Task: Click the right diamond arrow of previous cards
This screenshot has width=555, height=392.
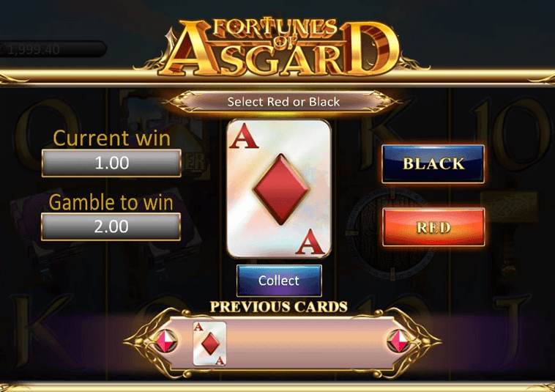Action: pyautogui.click(x=399, y=341)
